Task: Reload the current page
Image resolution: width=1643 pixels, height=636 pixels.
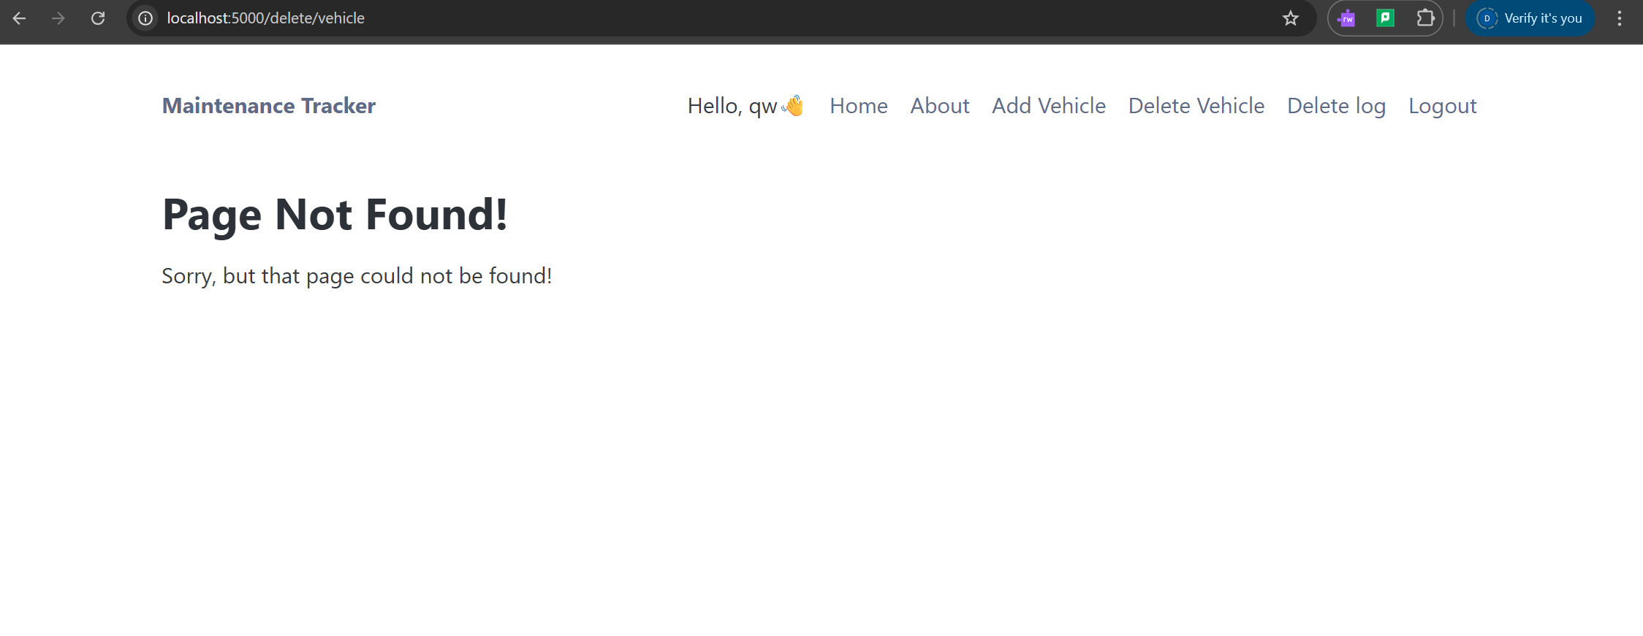Action: pyautogui.click(x=98, y=18)
